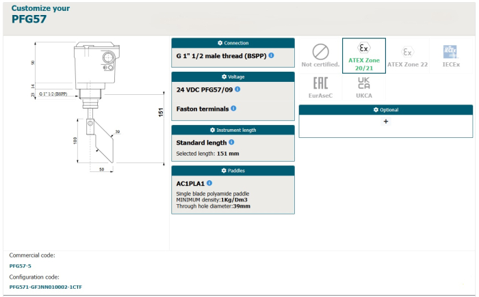
Task: Click configuration code PFG571-GF3NN010002-1CTF
Action: [46, 287]
